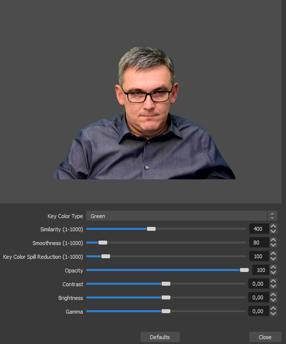
Task: Click the chroma key preview image
Action: click(144, 113)
